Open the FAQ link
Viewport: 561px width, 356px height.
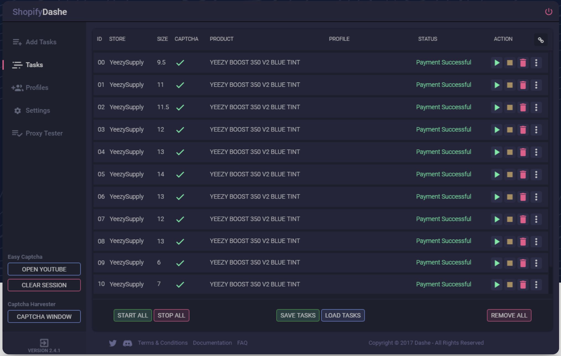[x=242, y=343]
